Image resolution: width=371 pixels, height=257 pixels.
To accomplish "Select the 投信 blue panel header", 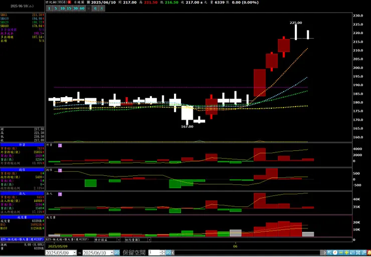I will (x=22, y=170).
